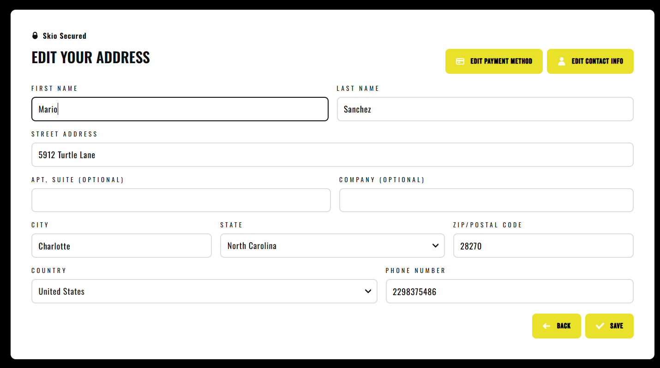Edit the Street Address field
Image resolution: width=660 pixels, height=368 pixels.
click(332, 155)
